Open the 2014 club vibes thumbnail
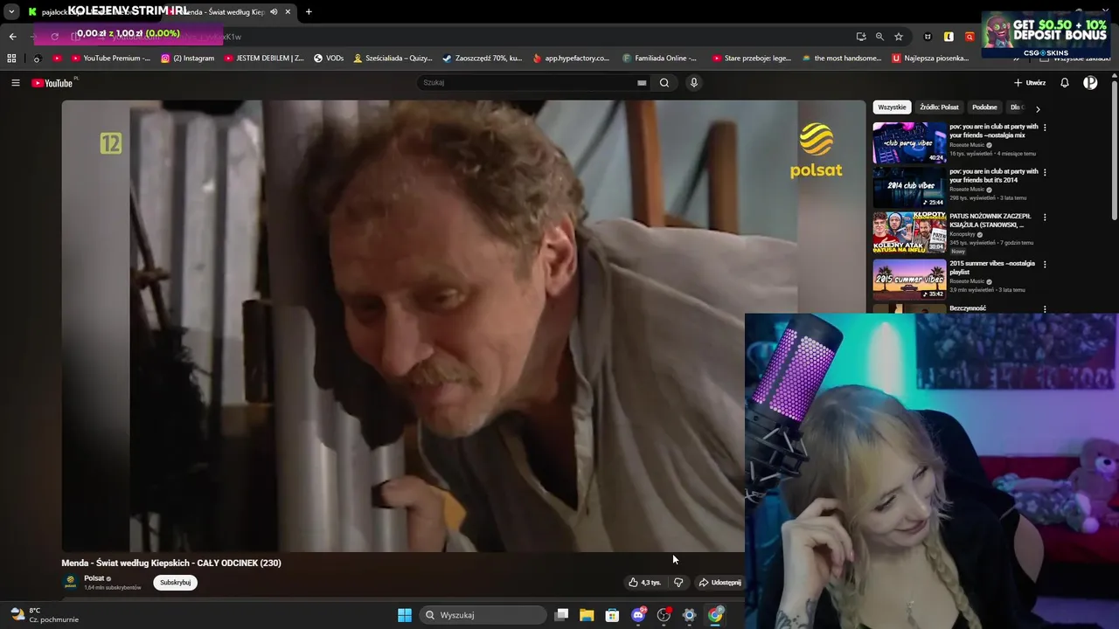1119x629 pixels. point(909,187)
